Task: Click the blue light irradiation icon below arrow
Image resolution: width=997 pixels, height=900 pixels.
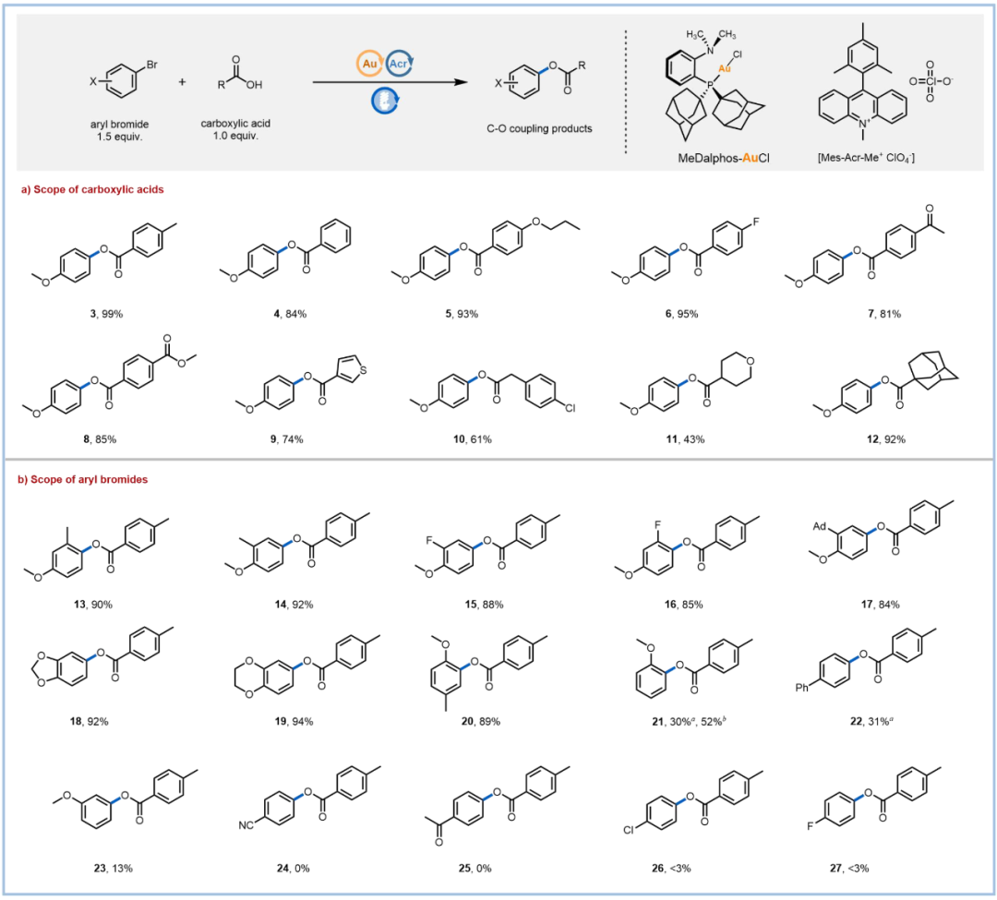Action: [385, 101]
